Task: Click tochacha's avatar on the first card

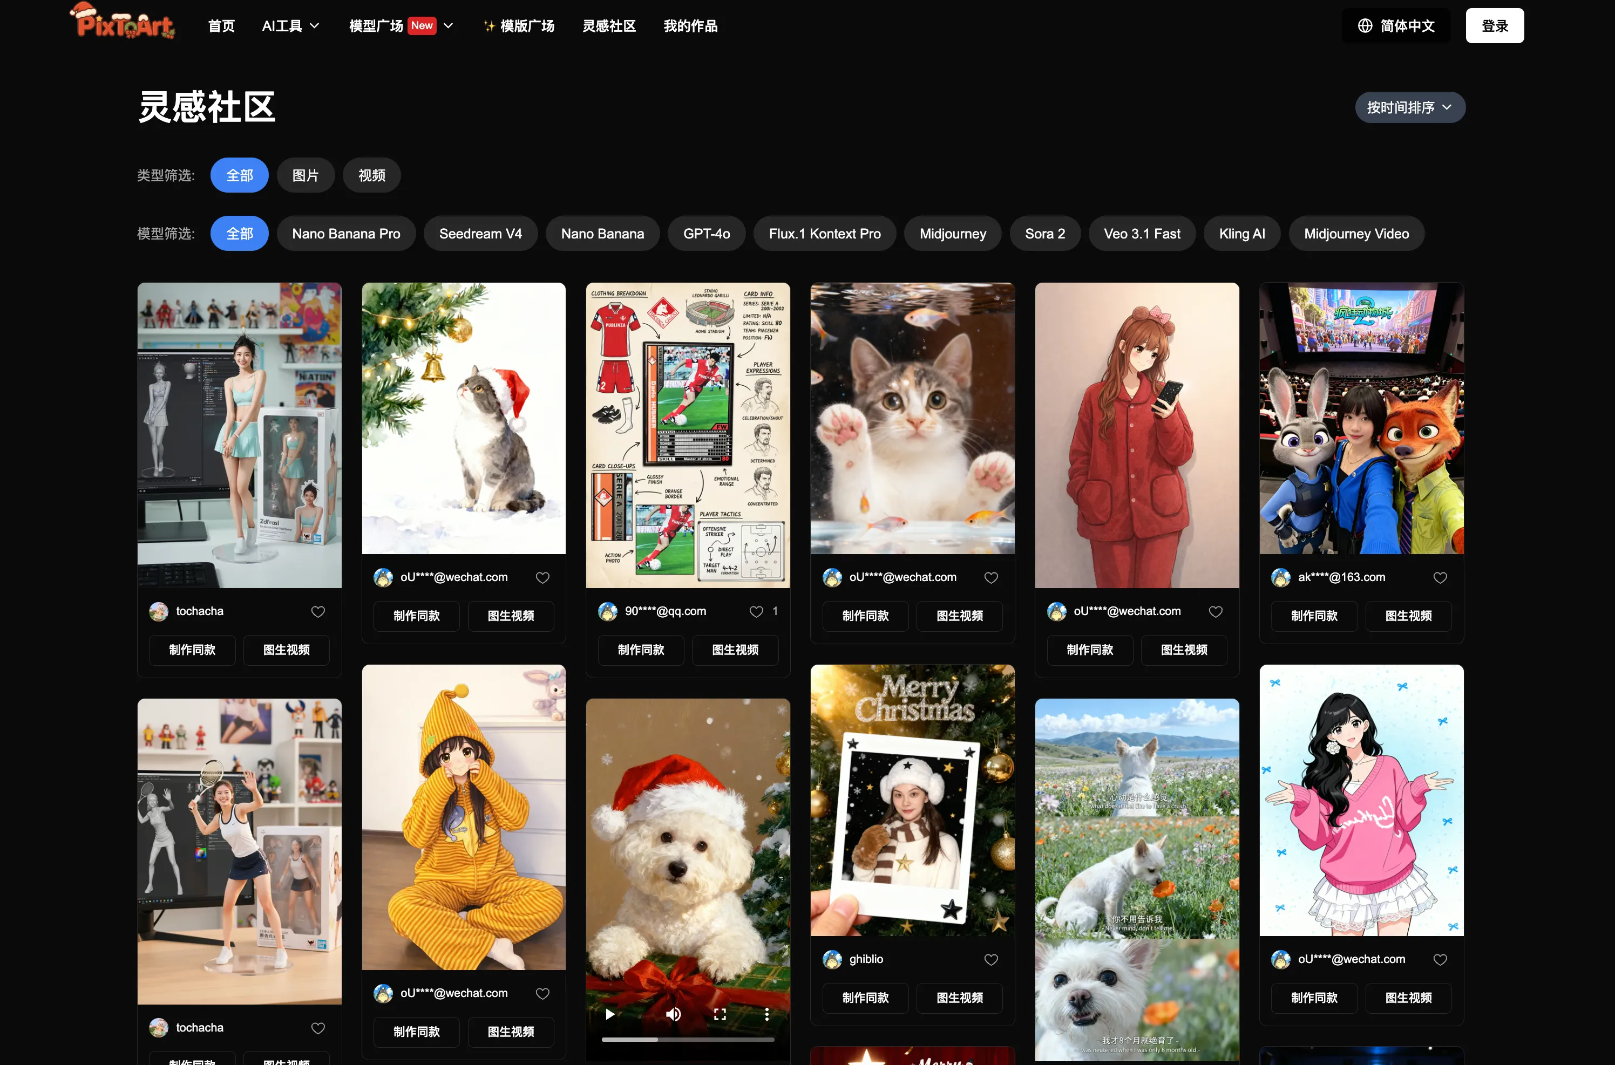Action: [158, 611]
